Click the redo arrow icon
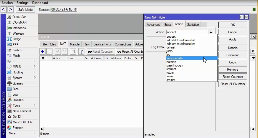Viewport: 258px width, 138px height. [10, 9]
